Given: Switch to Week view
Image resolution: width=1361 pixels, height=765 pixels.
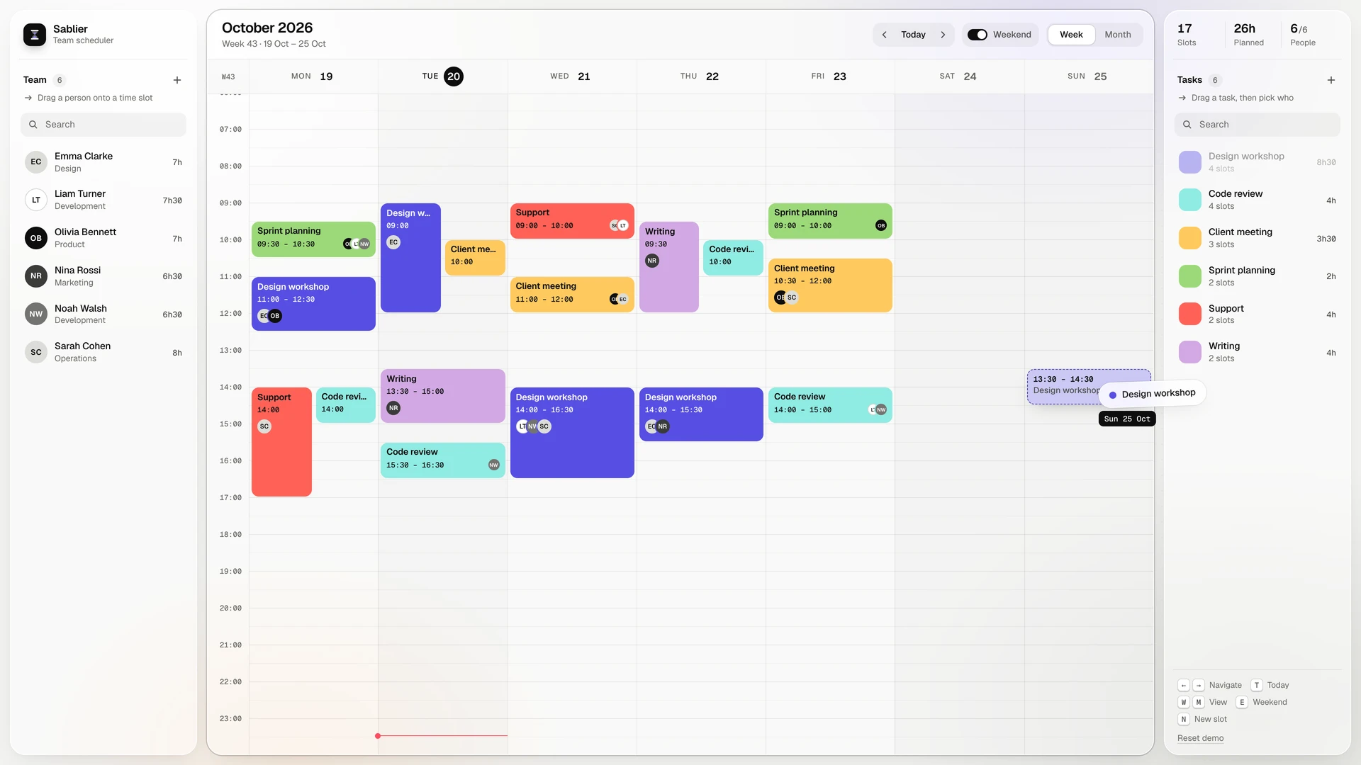Looking at the screenshot, I should (1071, 35).
